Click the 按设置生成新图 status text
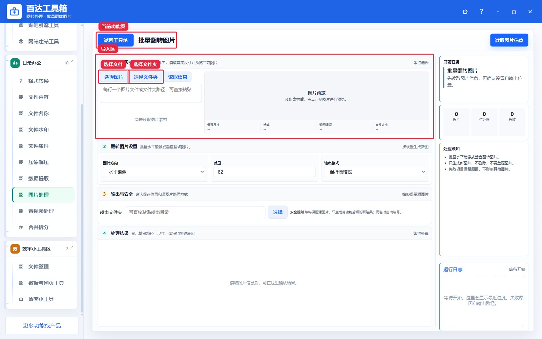The height and width of the screenshot is (339, 542). point(415,147)
